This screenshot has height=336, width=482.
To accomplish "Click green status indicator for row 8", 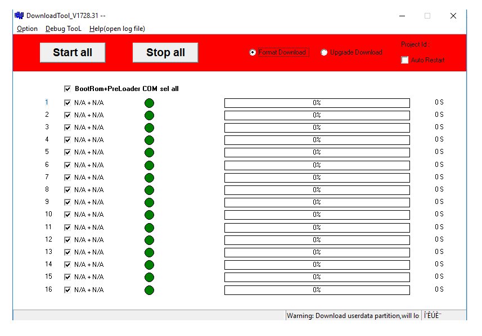I will 149,190.
